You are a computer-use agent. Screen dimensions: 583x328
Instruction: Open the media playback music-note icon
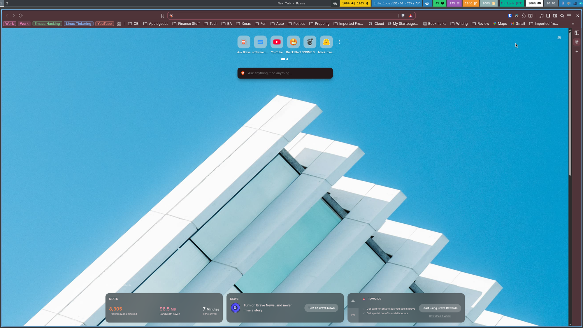[x=542, y=15]
